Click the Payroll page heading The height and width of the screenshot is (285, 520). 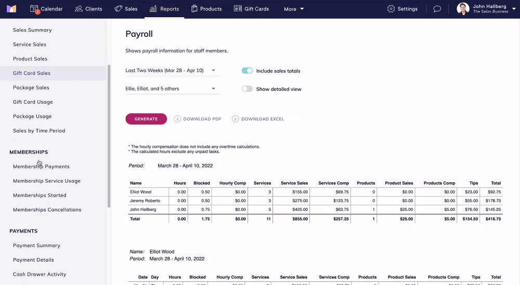click(139, 34)
